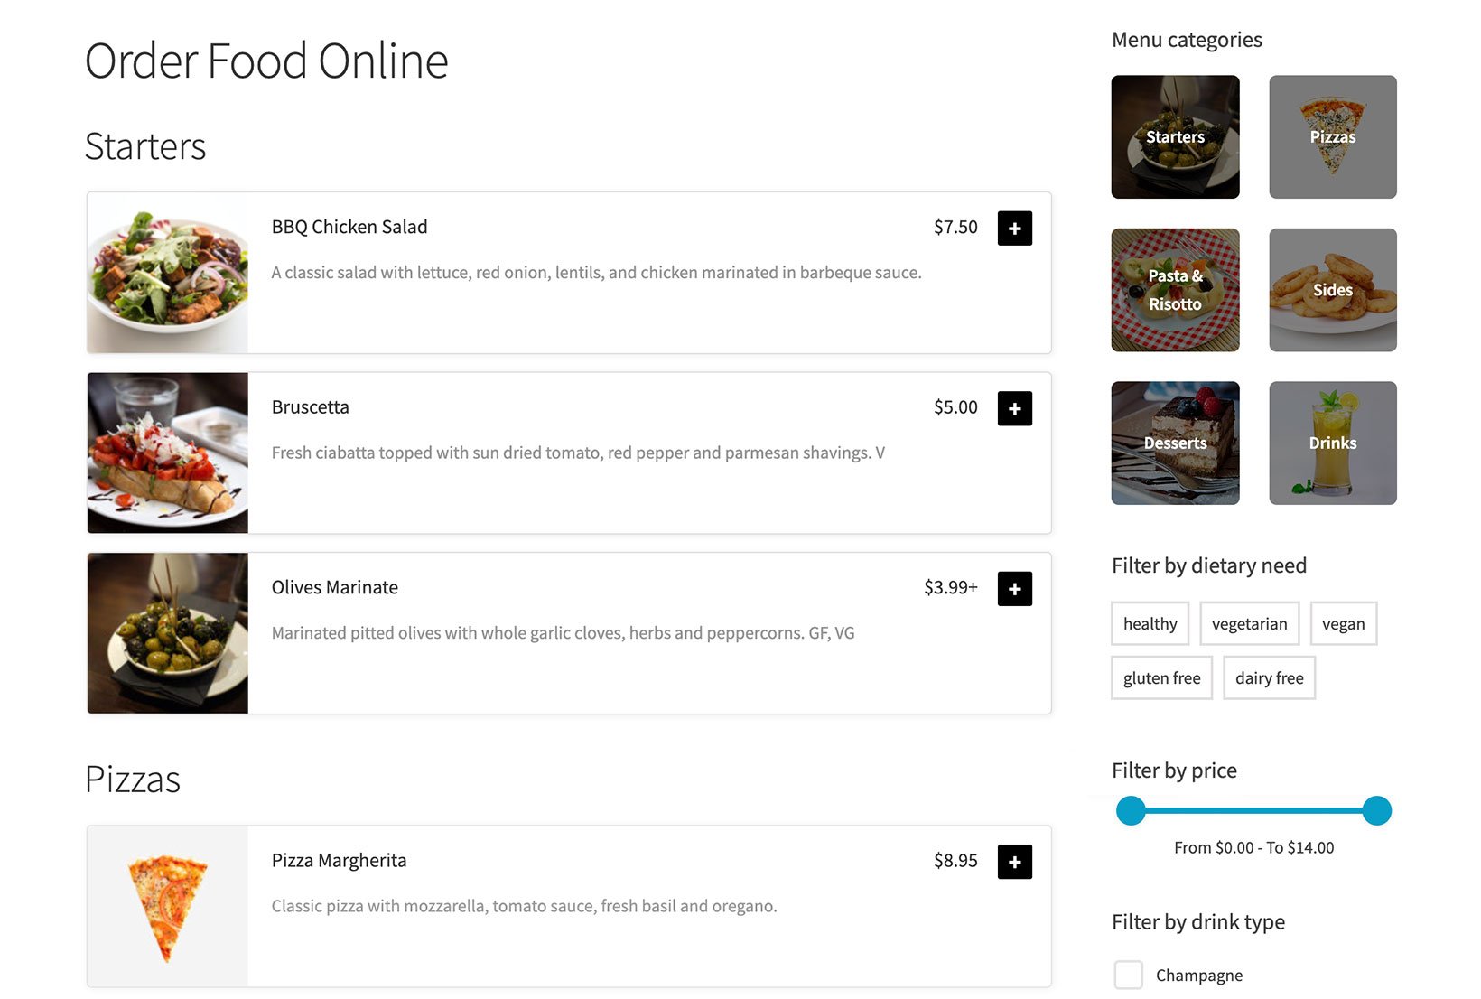Click the Bruscetta dish thumbnail image
The image size is (1481, 999).
(167, 453)
